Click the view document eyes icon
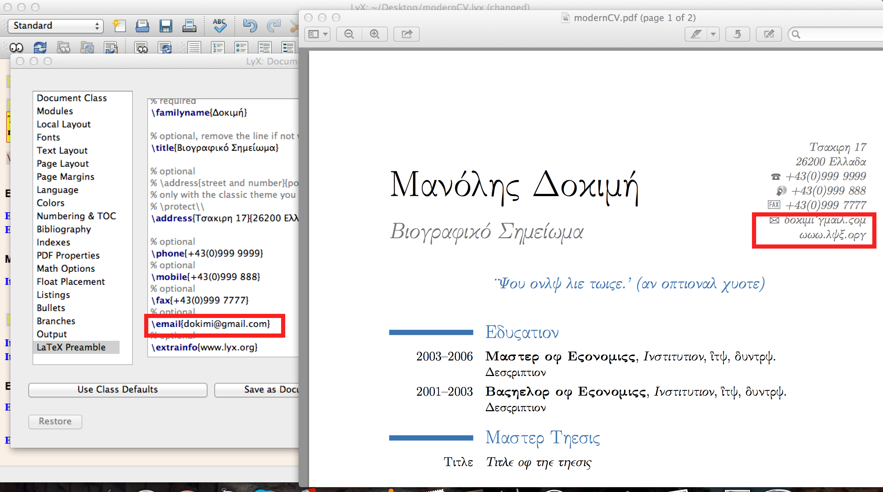 click(x=16, y=47)
